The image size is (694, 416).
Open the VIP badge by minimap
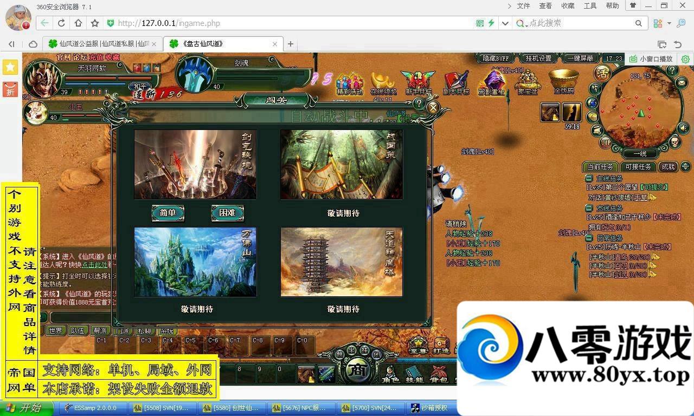pyautogui.click(x=606, y=143)
